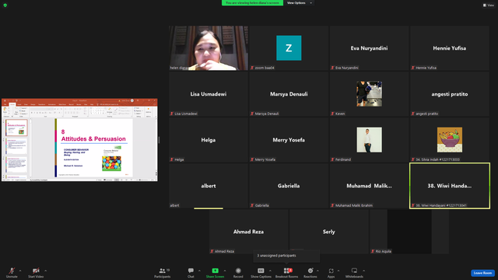
Task: Enable Show Captions (CC) icon
Action: (x=261, y=271)
